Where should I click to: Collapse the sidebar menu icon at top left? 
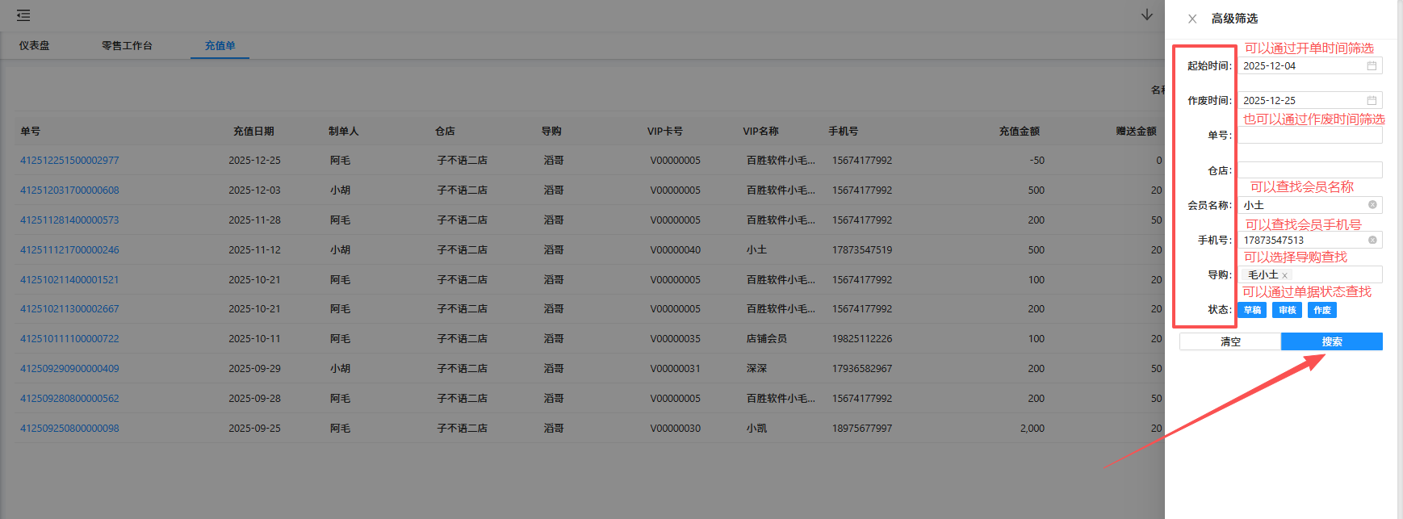[23, 15]
